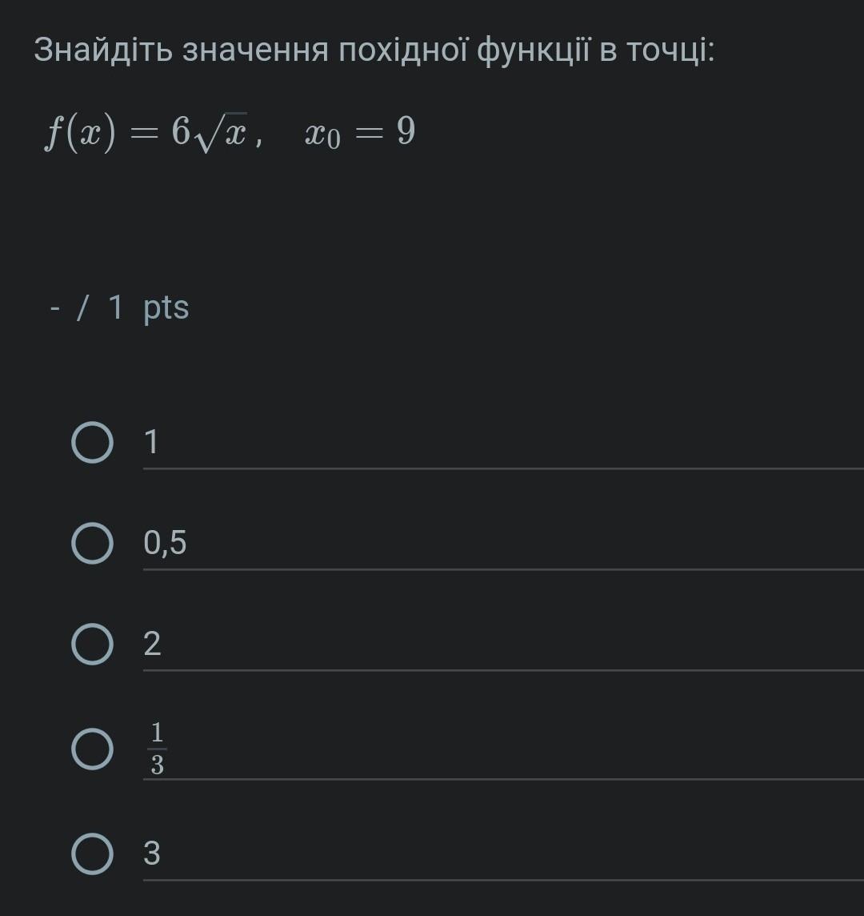Pick the one-third fraction radio button
This screenshot has width=864, height=916.
point(92,749)
